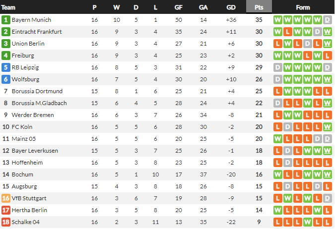Click Schalke 04's red position 18 badge
Viewport: 335px width, 229px height.
click(x=6, y=222)
